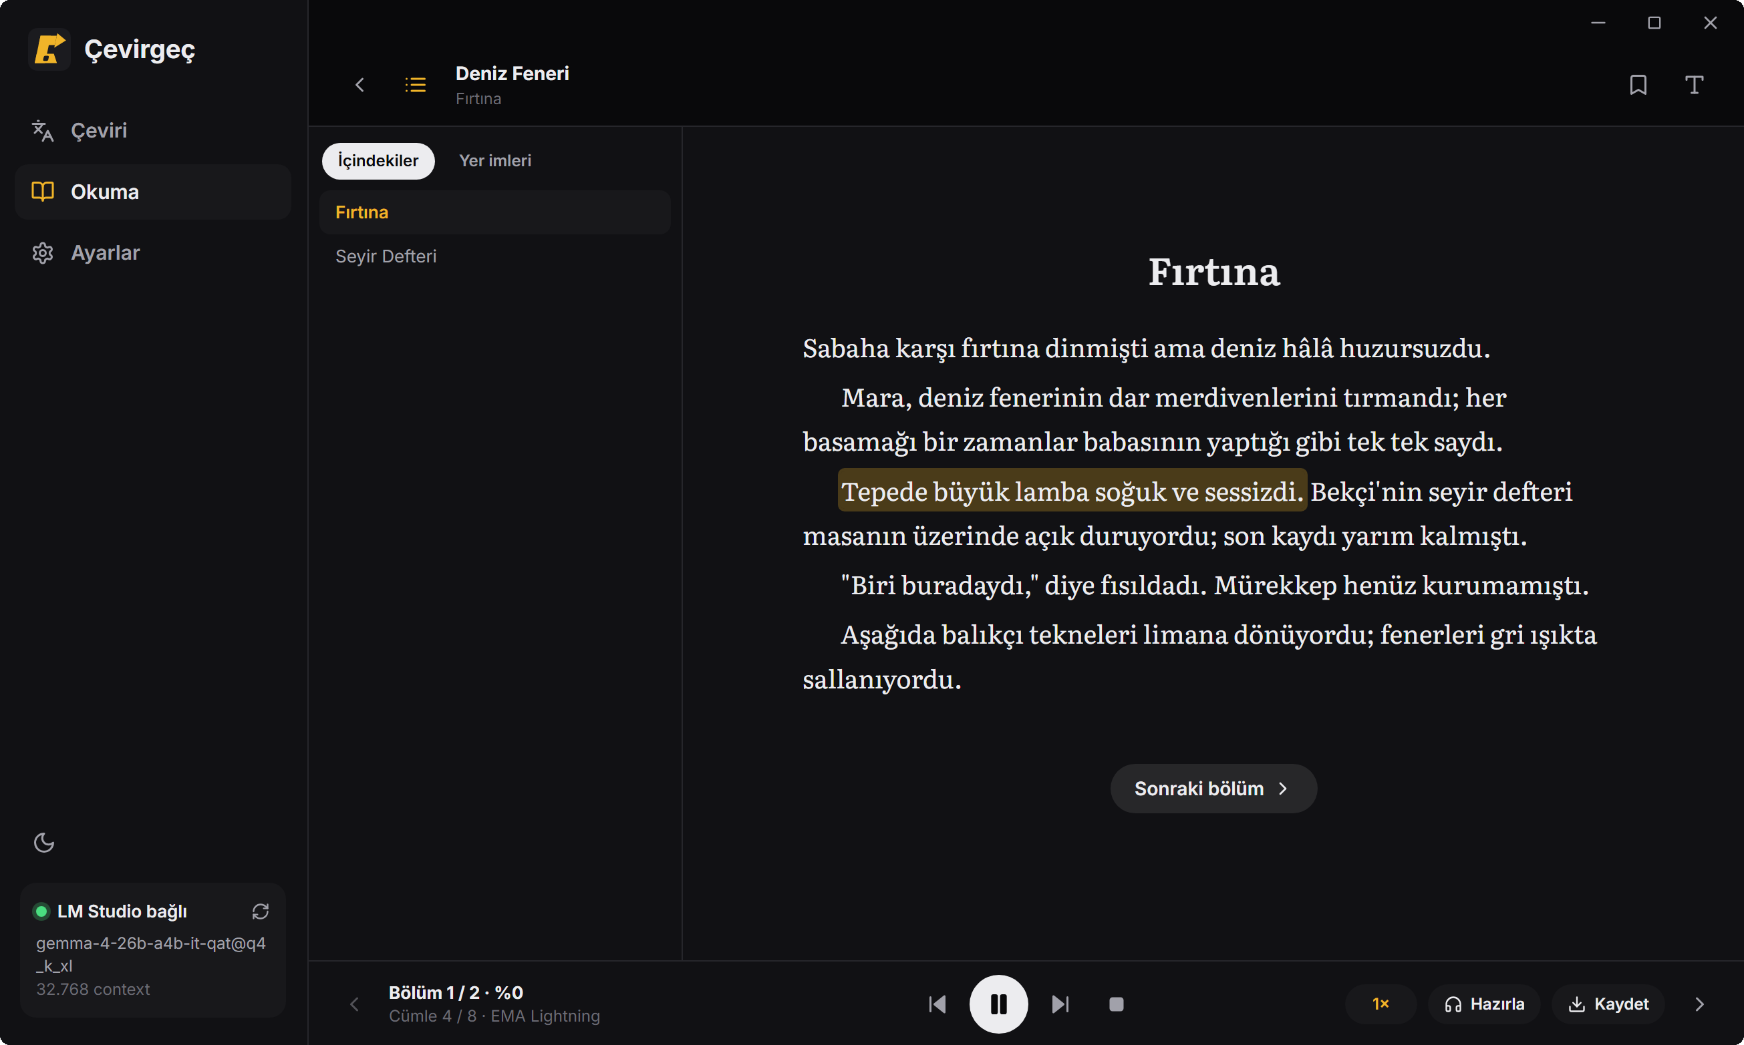
Task: Select the Seyir Defteri chapter
Action: click(494, 256)
